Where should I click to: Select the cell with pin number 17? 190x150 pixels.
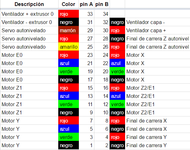tap(86, 80)
